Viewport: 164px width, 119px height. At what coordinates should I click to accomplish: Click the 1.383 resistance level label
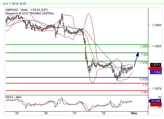(x=144, y=55)
